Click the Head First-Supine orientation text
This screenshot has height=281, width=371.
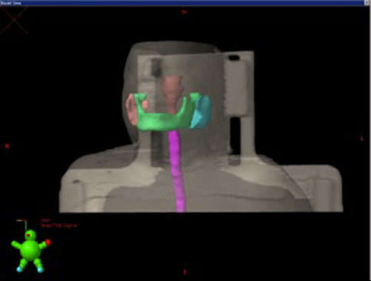(59, 225)
